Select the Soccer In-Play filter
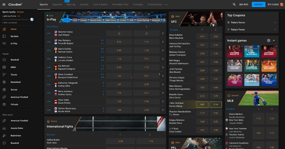The image size is (285, 149). 84,20
